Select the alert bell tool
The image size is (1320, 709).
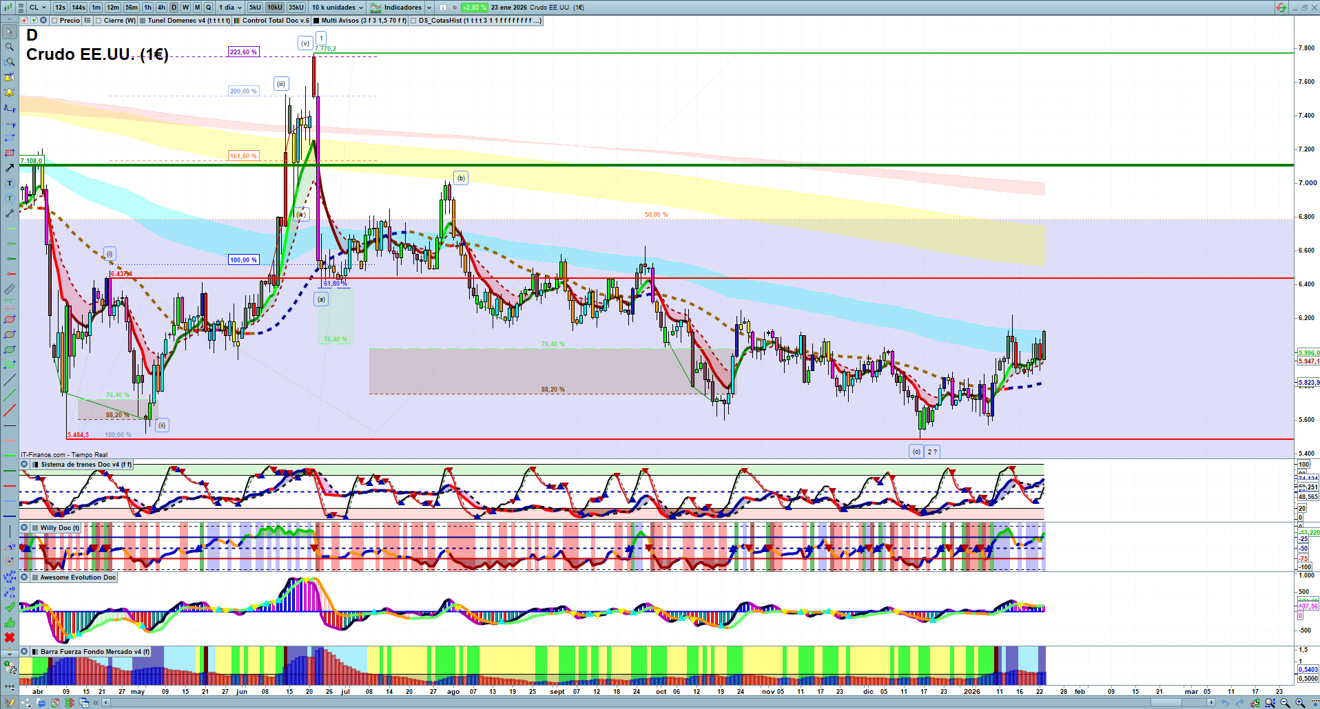[10, 92]
